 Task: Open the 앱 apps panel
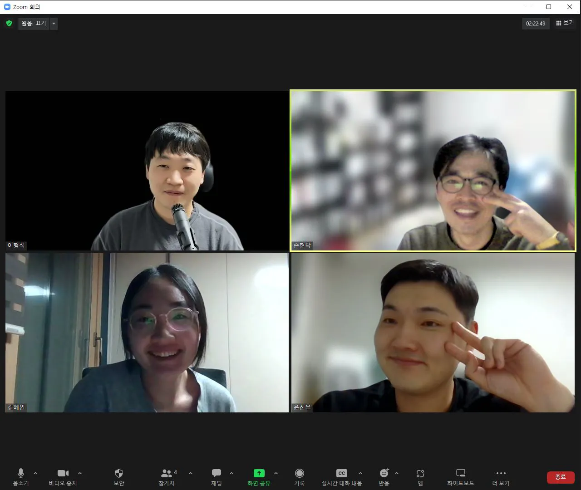pyautogui.click(x=420, y=477)
